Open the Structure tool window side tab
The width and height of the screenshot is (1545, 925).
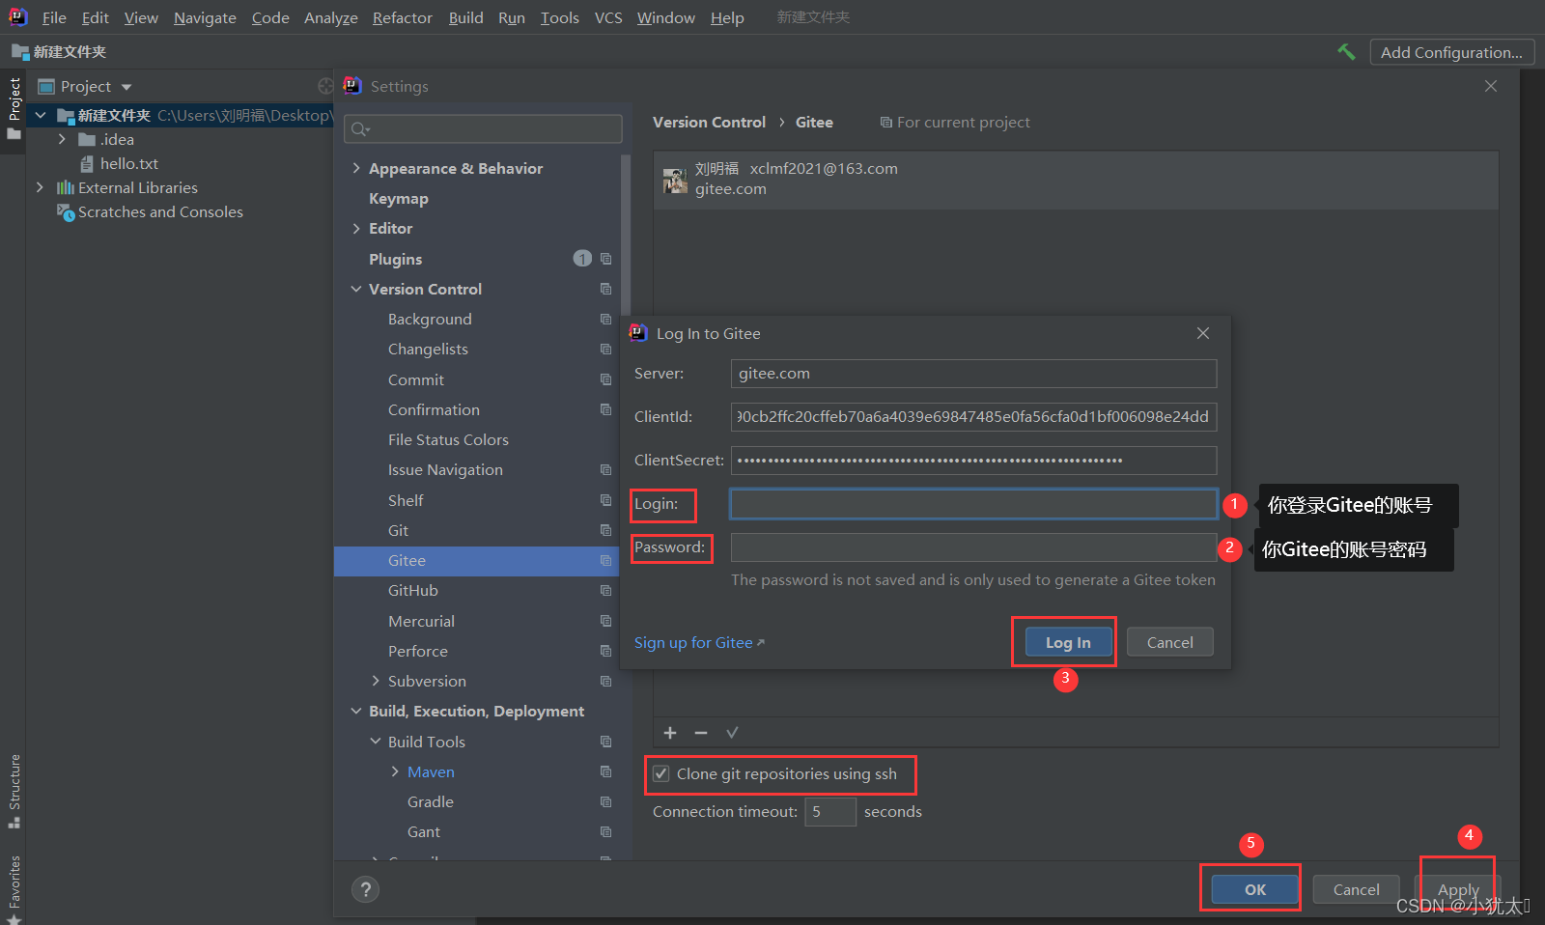[14, 791]
